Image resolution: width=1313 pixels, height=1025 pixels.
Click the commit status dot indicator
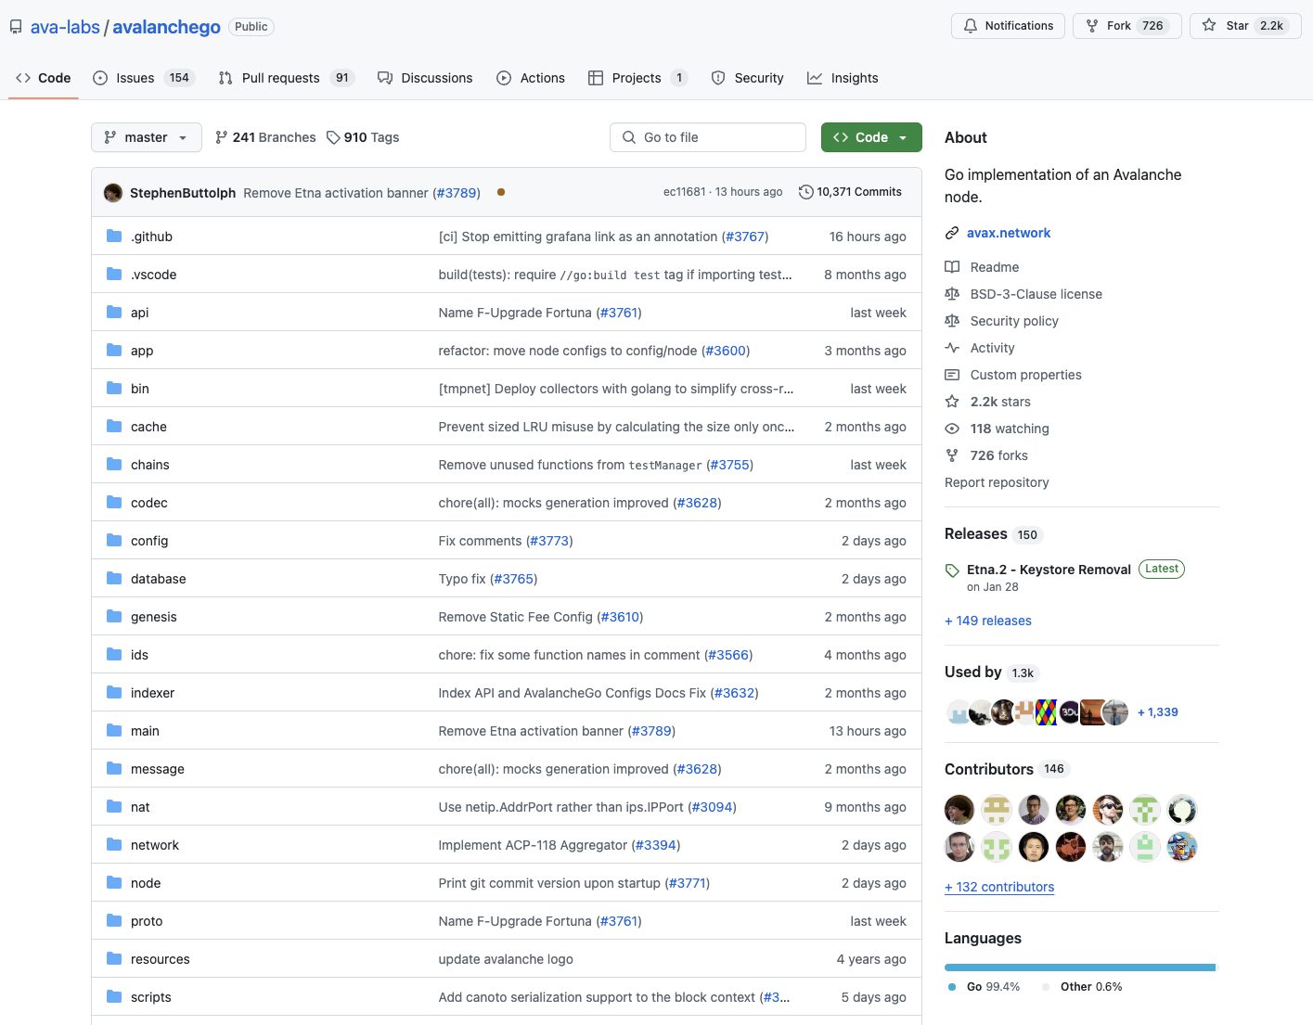(501, 192)
